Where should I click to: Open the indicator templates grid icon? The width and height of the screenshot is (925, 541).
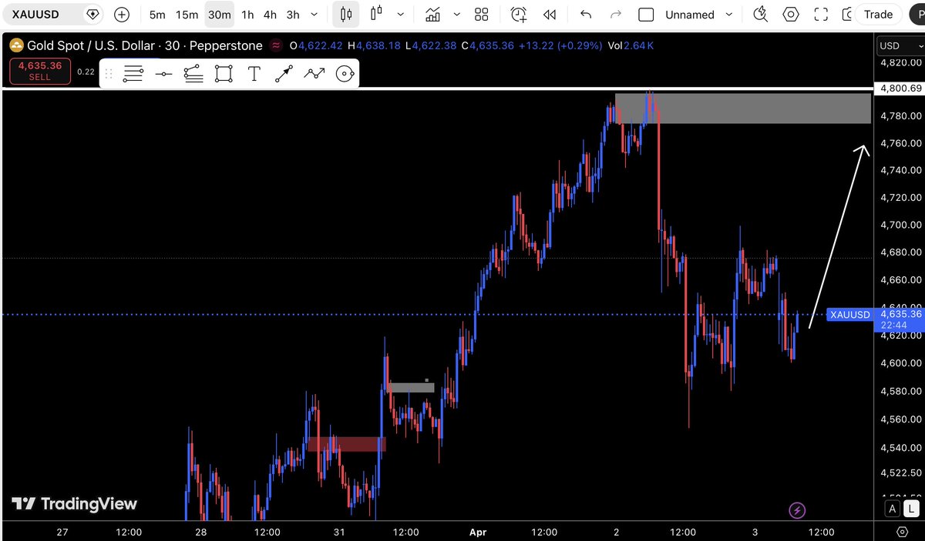coord(482,14)
